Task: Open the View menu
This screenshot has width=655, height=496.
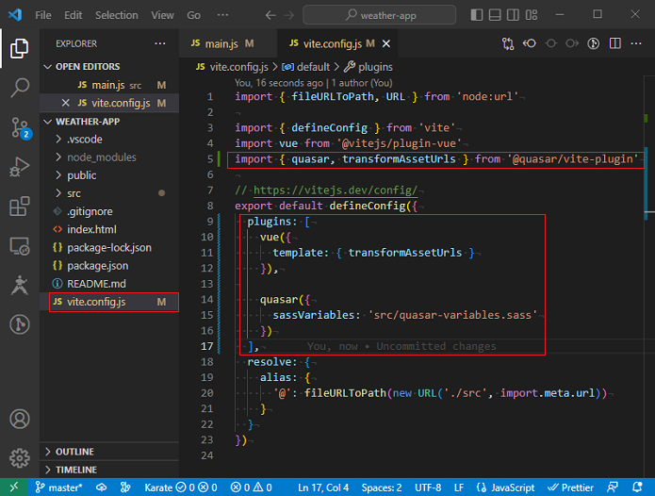Action: point(162,15)
